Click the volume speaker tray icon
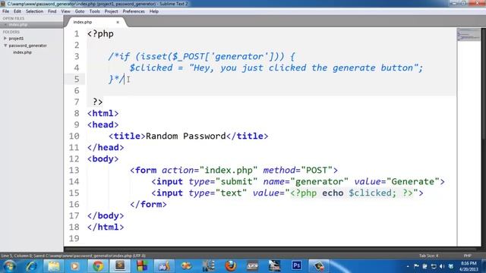Image resolution: width=486 pixels, height=273 pixels. [442, 266]
